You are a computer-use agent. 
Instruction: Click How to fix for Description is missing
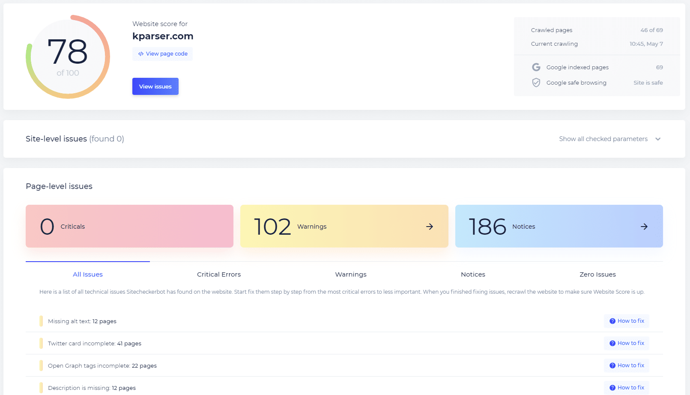pos(627,388)
